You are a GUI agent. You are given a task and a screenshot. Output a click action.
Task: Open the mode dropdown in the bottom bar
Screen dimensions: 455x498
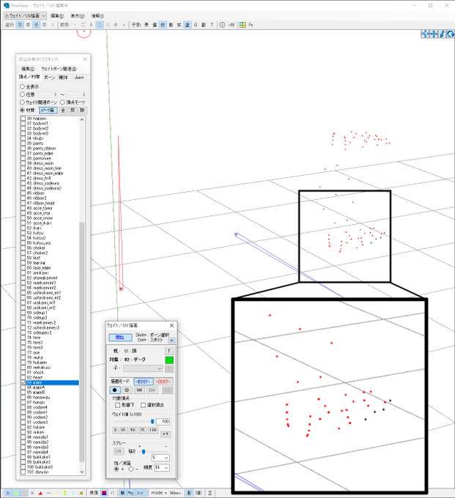coord(159,493)
